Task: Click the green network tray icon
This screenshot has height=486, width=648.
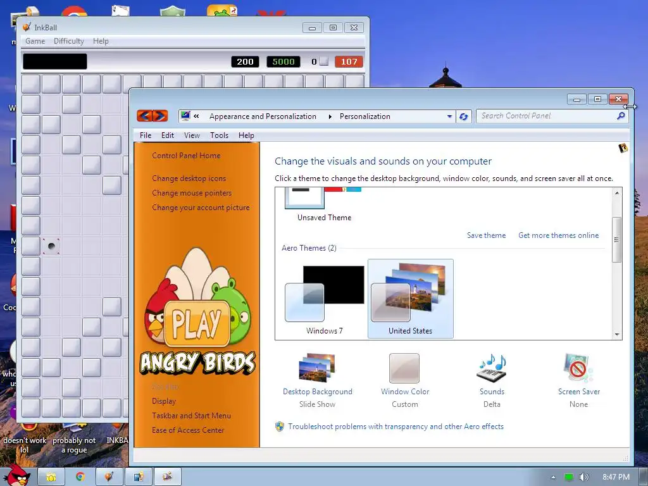Action: pyautogui.click(x=569, y=477)
